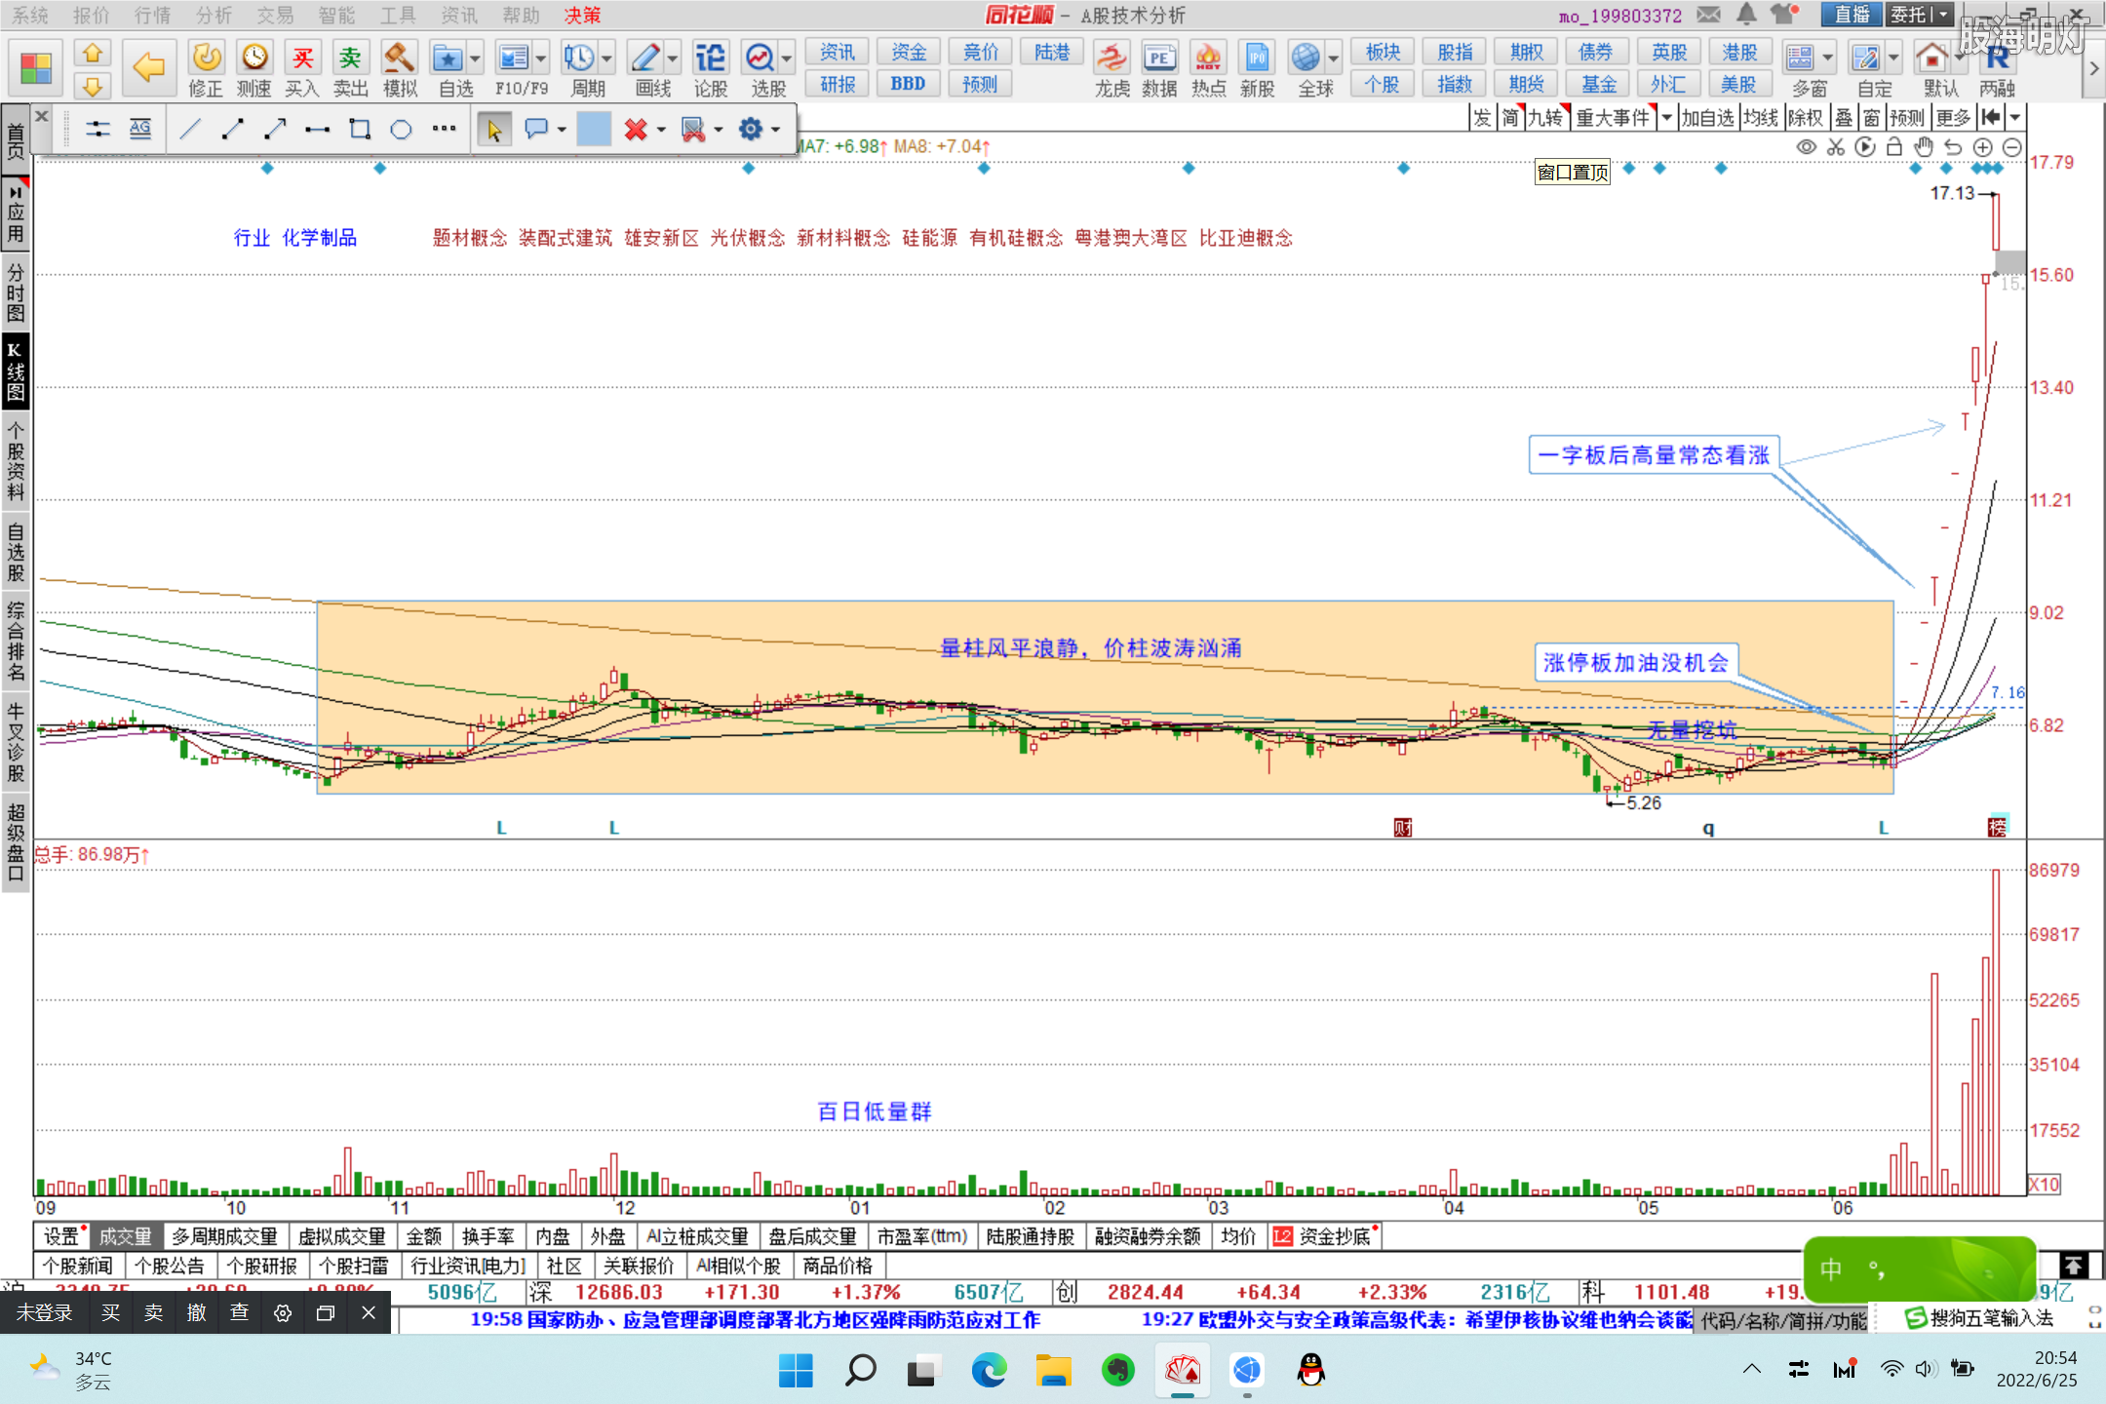
Task: Click the BBD button
Action: click(908, 84)
